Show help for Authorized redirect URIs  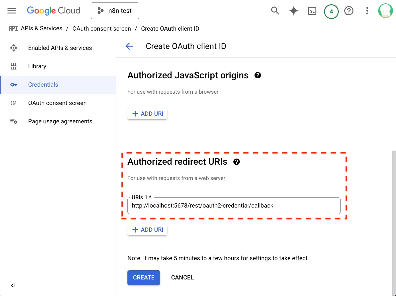(x=236, y=162)
